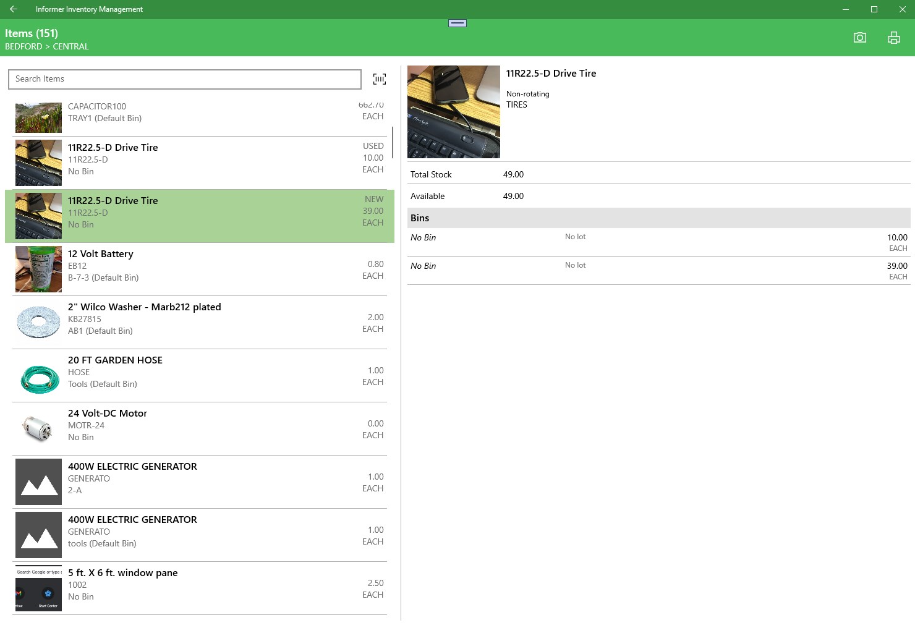The image size is (915, 628).
Task: Click the CAPACITOR100 list entry
Action: 200,117
